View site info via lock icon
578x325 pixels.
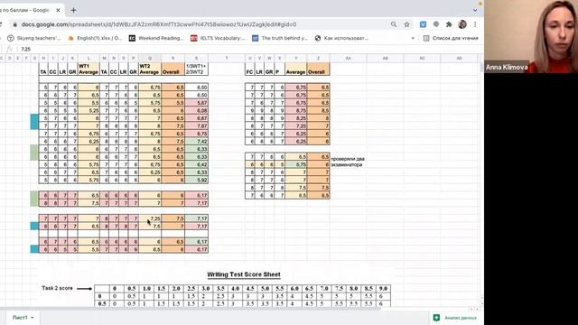[x=14, y=24]
